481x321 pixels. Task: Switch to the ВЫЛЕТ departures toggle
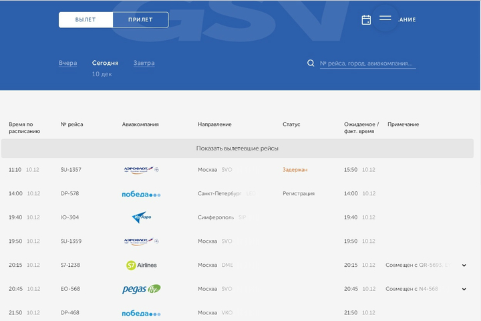[x=86, y=20]
